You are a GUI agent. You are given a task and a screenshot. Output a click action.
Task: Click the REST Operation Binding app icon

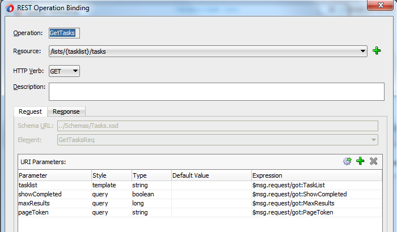pos(10,8)
